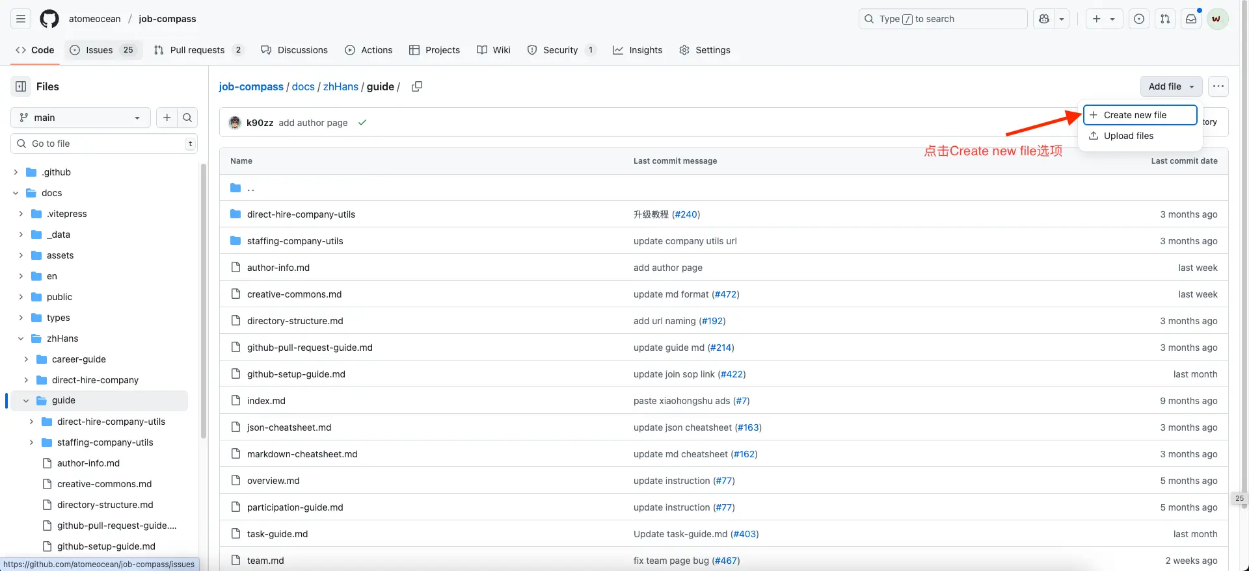This screenshot has width=1249, height=571.
Task: Open the Discussions tab
Action: click(x=294, y=50)
